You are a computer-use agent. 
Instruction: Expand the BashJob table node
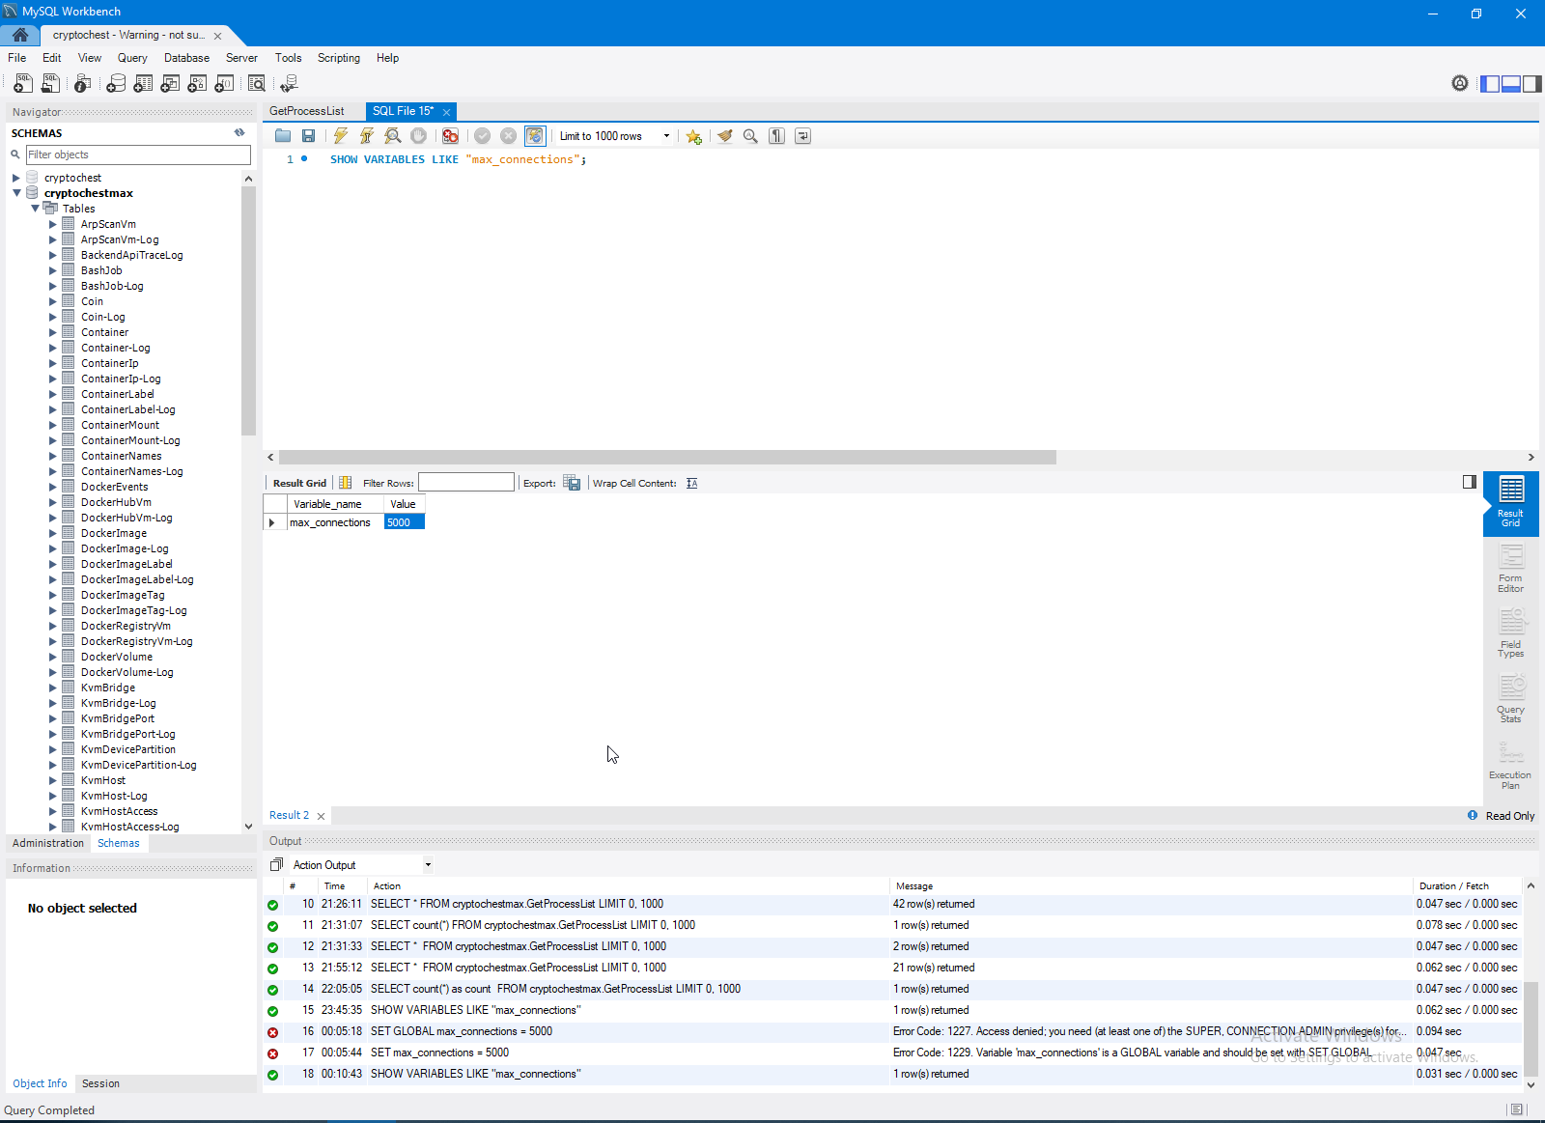[53, 270]
